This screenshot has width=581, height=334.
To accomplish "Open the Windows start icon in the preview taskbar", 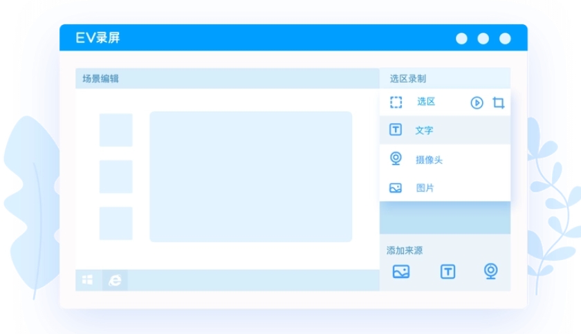I will pyautogui.click(x=87, y=280).
